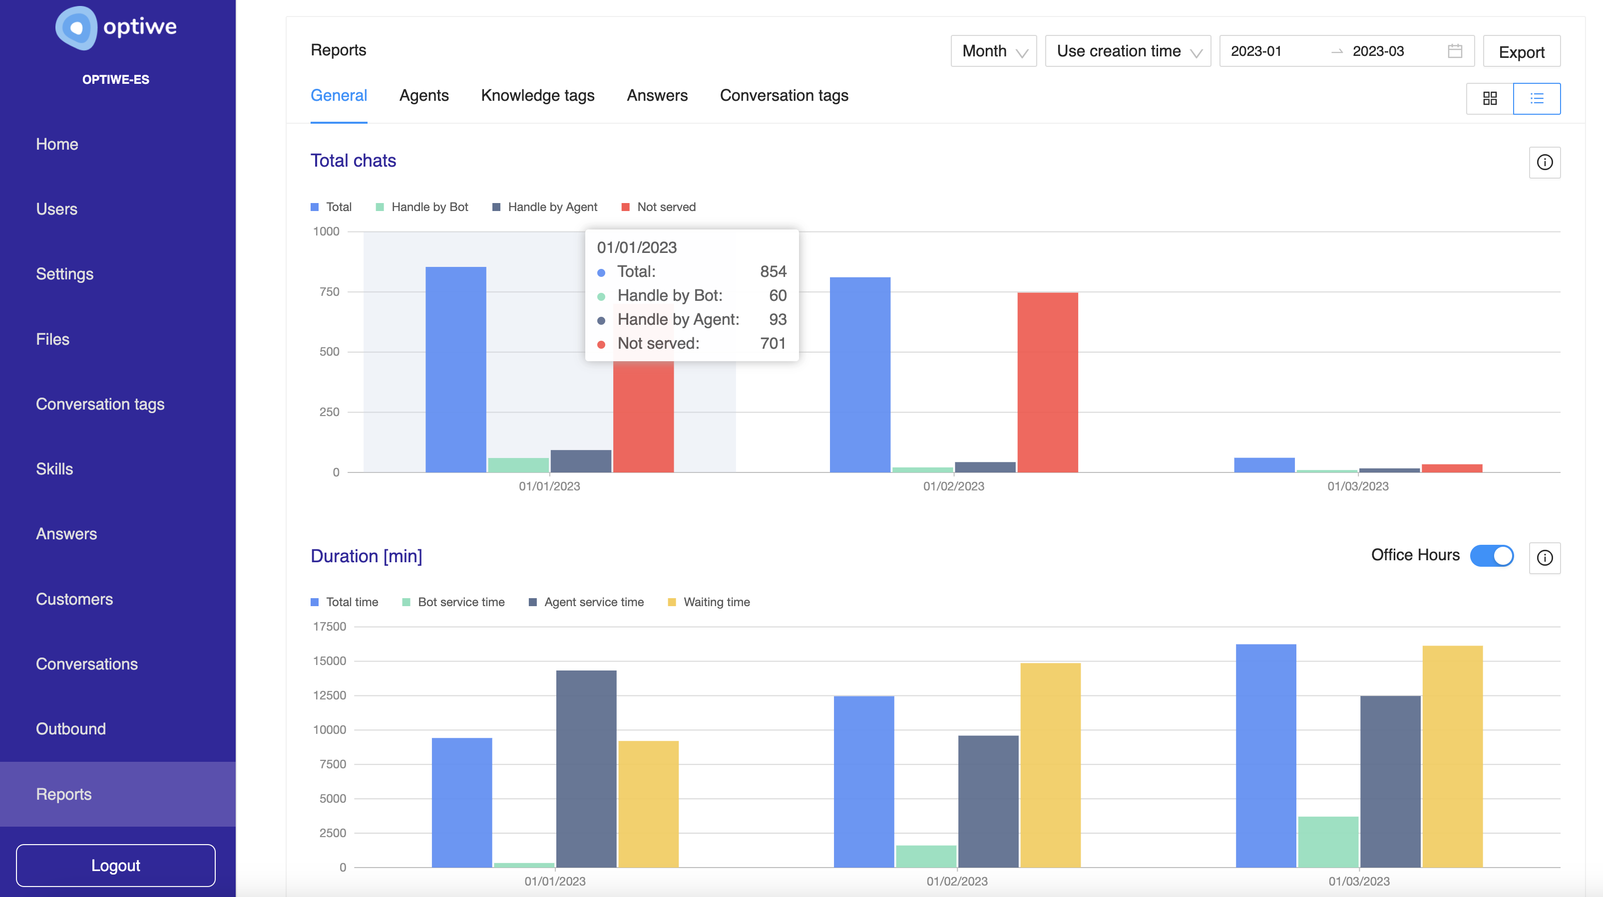
Task: Click the Optiwe logo icon
Action: 77,27
